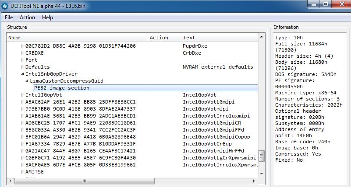Select GUID 3ACF0AE5-6D7E-4FCB-805F-0D33EB199662 row
The height and width of the screenshot is (187, 351).
pyautogui.click(x=80, y=165)
